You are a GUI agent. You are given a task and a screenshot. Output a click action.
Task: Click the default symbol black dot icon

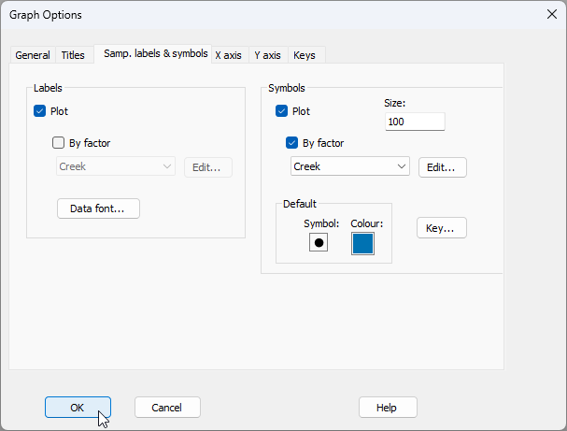tap(319, 243)
